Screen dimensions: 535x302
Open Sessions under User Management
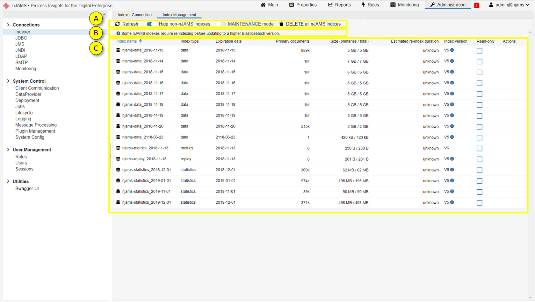click(x=24, y=169)
